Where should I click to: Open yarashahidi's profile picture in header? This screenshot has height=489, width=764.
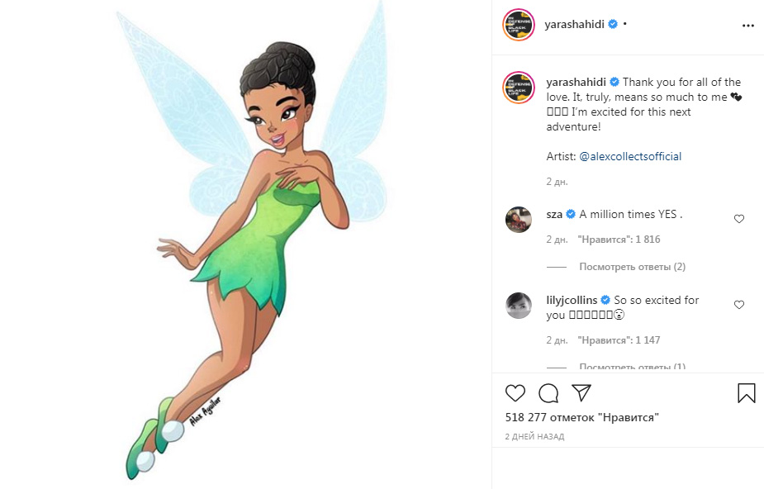(519, 25)
